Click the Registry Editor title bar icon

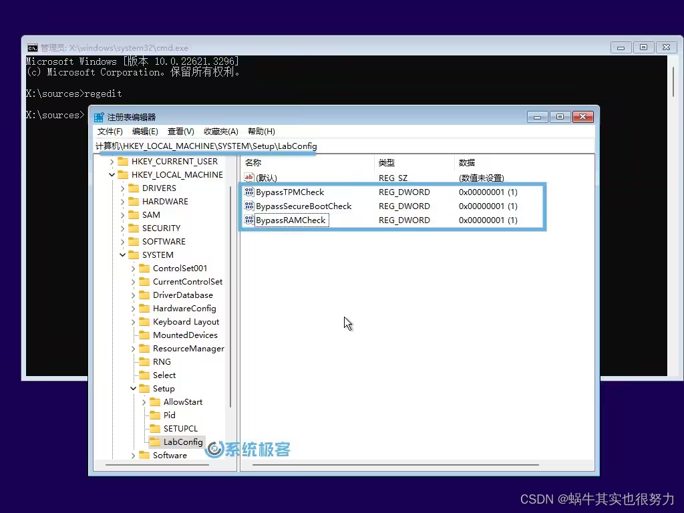point(99,118)
